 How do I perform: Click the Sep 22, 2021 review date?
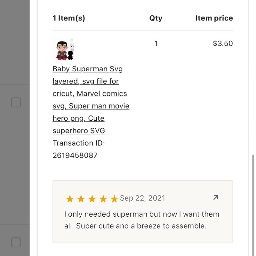point(142,198)
